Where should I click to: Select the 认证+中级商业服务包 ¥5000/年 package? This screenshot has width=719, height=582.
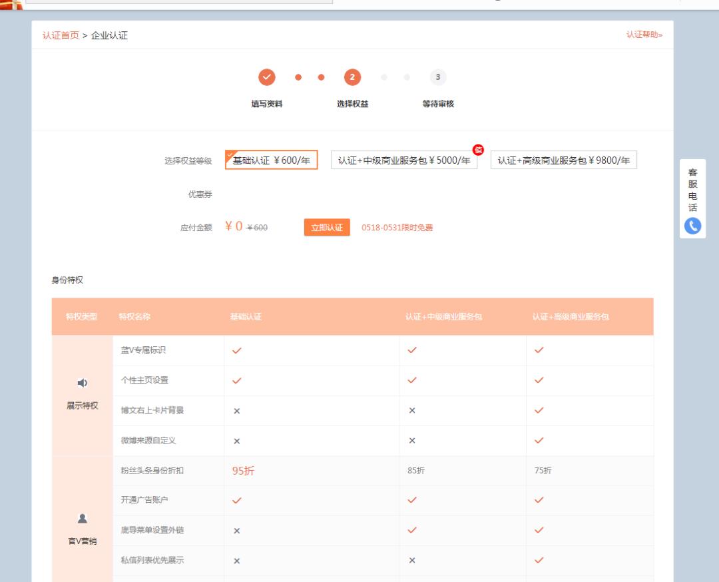point(405,159)
